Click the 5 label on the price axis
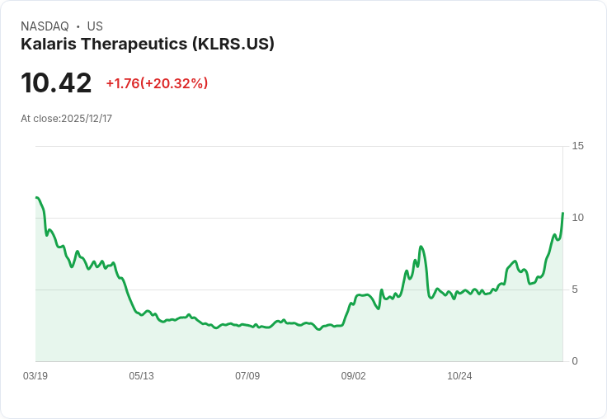 tap(577, 290)
